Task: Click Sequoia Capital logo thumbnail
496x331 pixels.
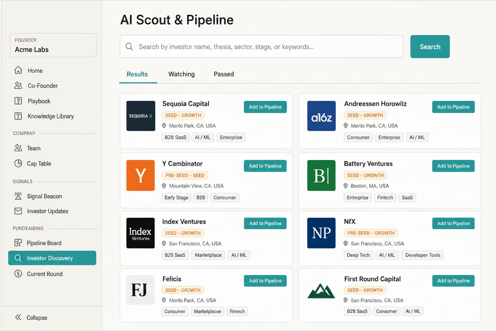Action: [141, 116]
